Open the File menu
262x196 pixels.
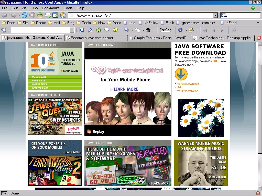(x=5, y=8)
